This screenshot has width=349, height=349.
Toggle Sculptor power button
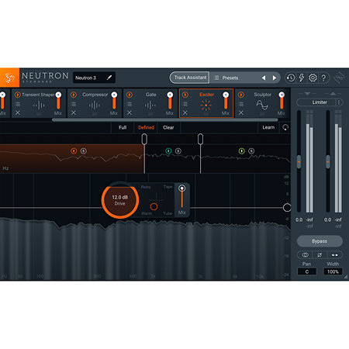(x=241, y=95)
